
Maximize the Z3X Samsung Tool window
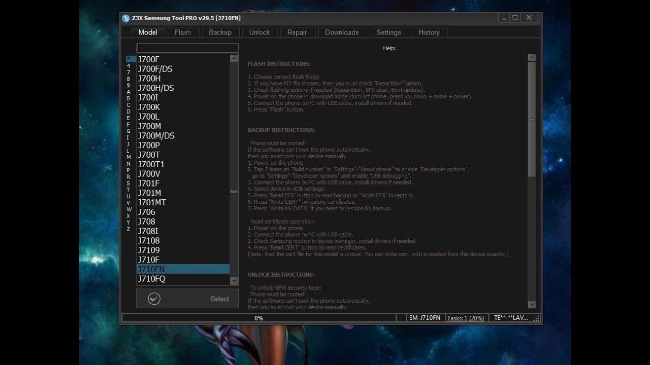(x=515, y=18)
